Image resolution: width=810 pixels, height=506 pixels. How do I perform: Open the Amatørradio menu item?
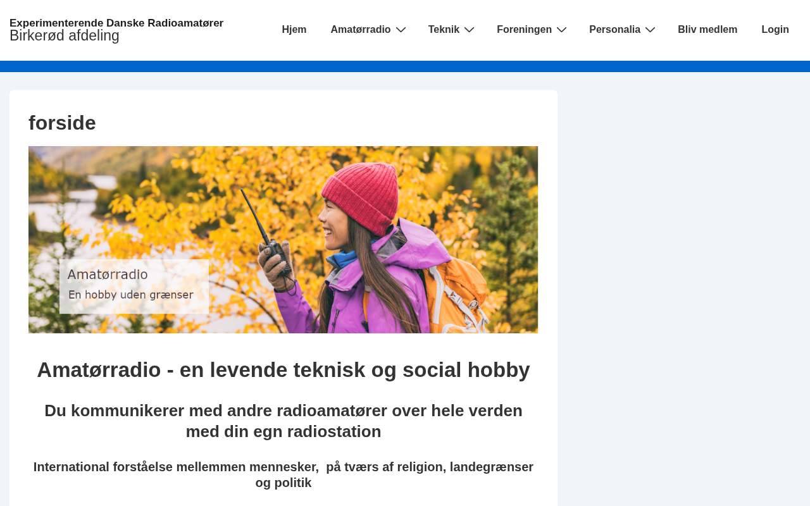click(361, 30)
